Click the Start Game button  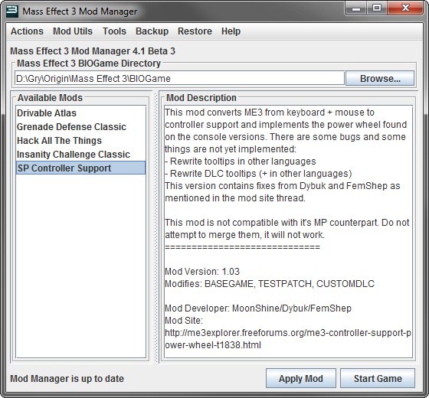pos(378,378)
